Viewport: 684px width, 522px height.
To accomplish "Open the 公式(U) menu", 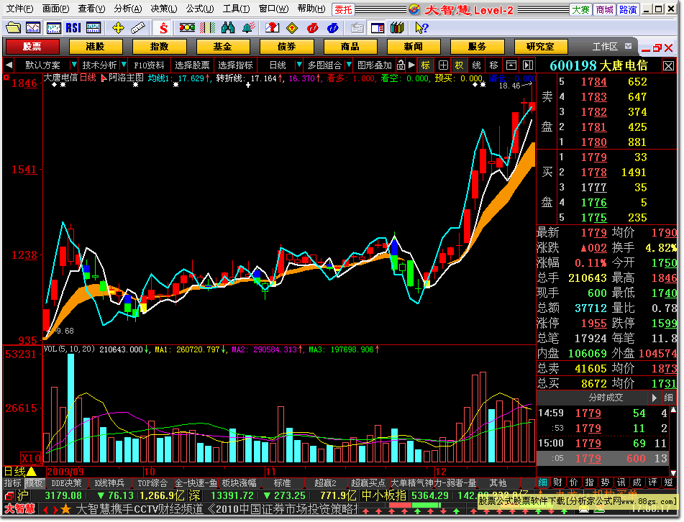I will (x=200, y=9).
